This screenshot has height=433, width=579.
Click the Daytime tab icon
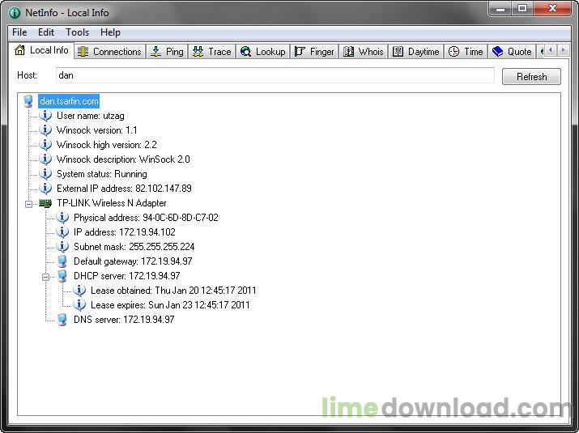click(398, 52)
